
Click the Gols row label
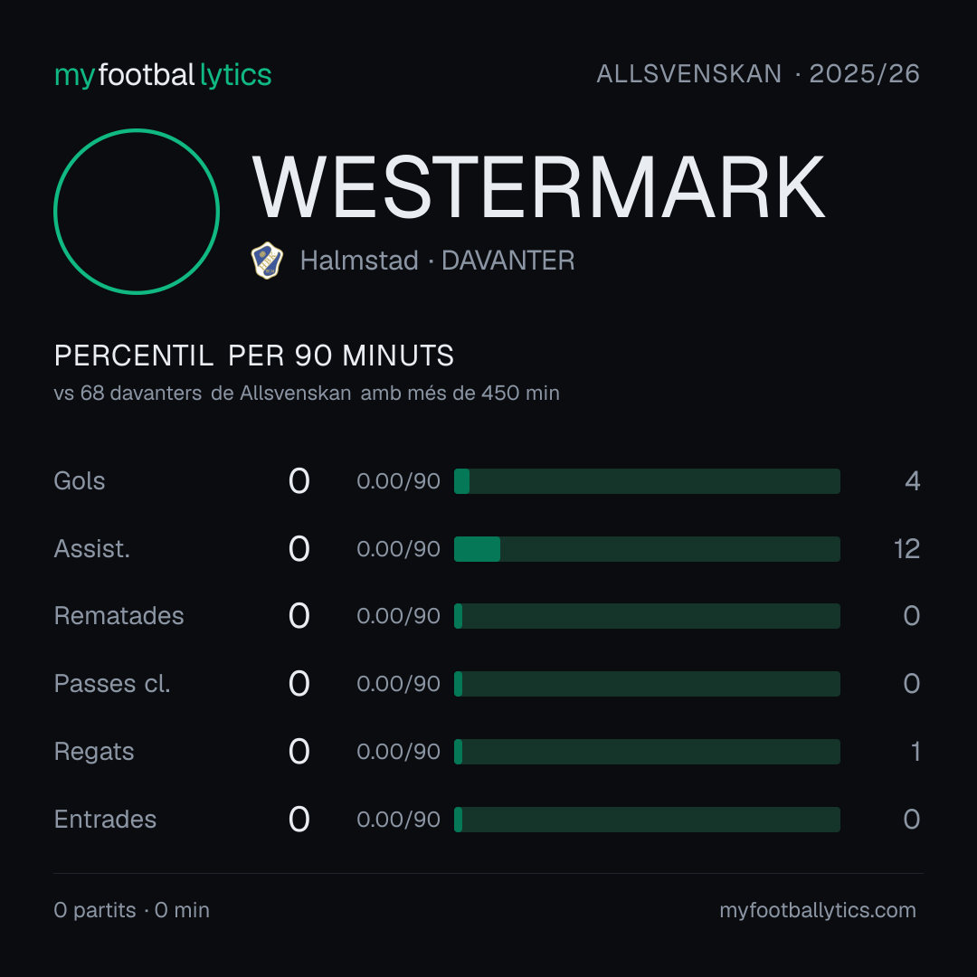pyautogui.click(x=79, y=481)
